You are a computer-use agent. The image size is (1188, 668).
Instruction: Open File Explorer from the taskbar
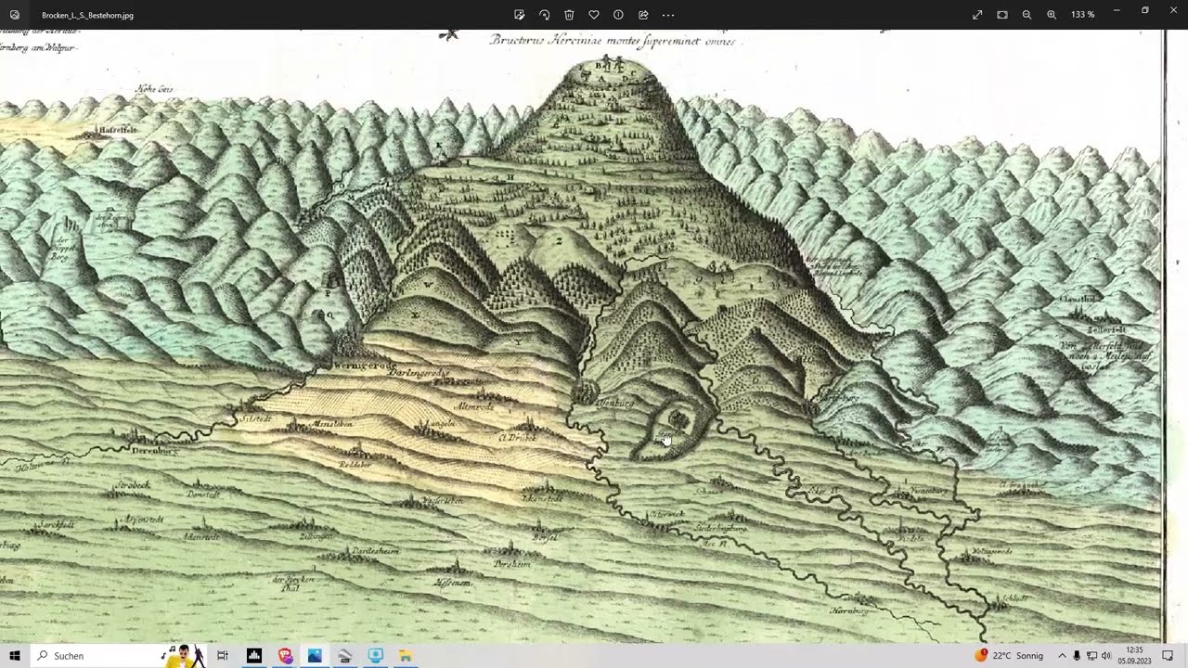[x=406, y=656]
